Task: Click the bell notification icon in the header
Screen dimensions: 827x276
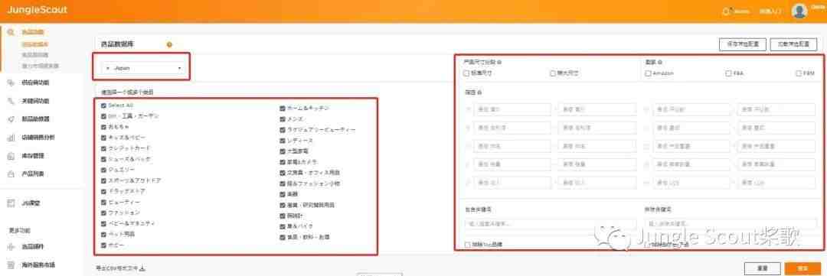Action: coord(726,11)
